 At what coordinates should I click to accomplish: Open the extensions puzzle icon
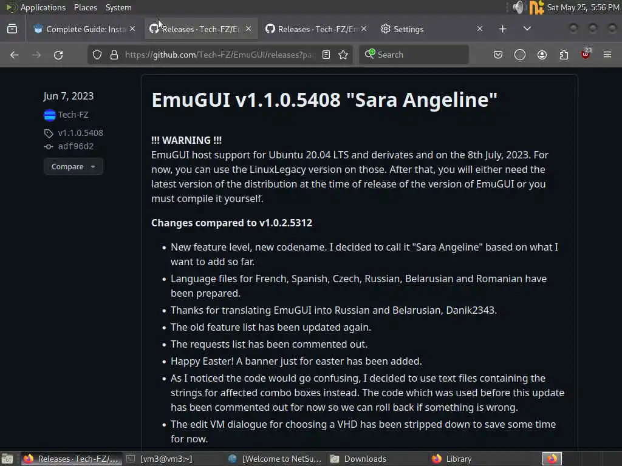point(564,55)
